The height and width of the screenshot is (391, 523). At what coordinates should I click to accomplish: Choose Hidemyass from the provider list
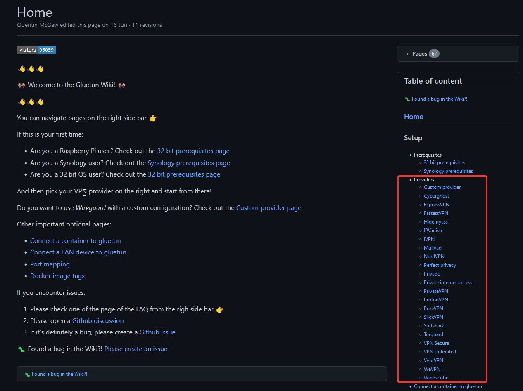(436, 222)
